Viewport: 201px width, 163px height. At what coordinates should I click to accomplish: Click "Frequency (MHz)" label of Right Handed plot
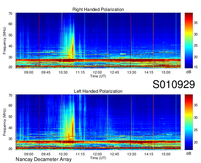(4, 40)
